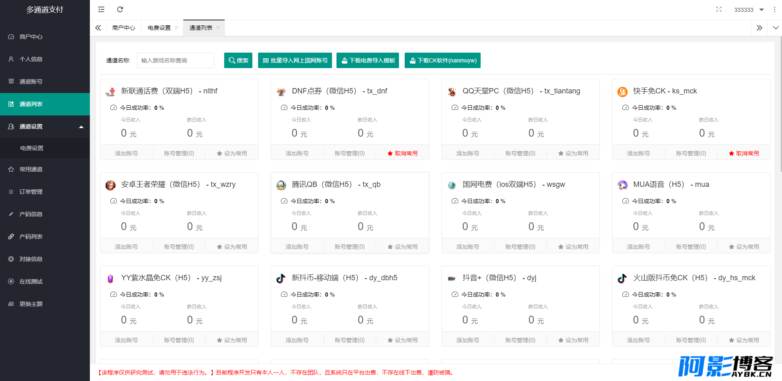The image size is (782, 381).
Task: Switch to 商户中心 tab
Action: click(x=124, y=28)
